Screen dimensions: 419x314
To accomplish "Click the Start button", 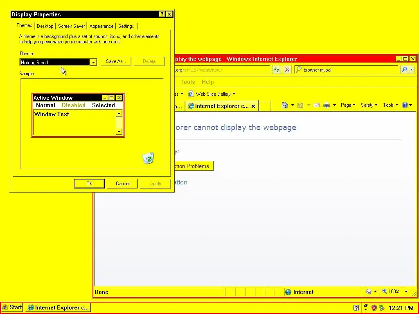I will [12, 307].
